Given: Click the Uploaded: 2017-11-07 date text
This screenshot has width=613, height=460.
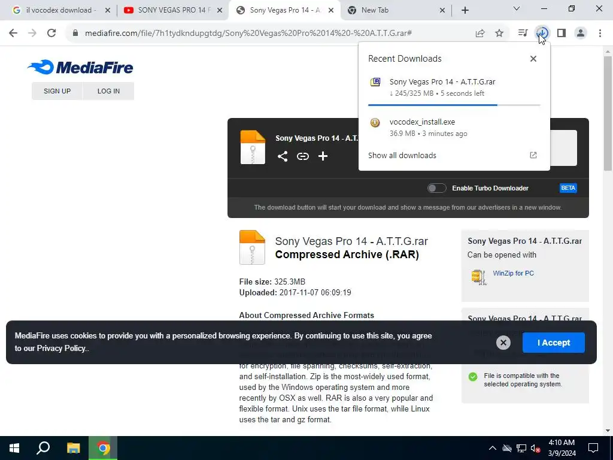Looking at the screenshot, I should point(295,292).
